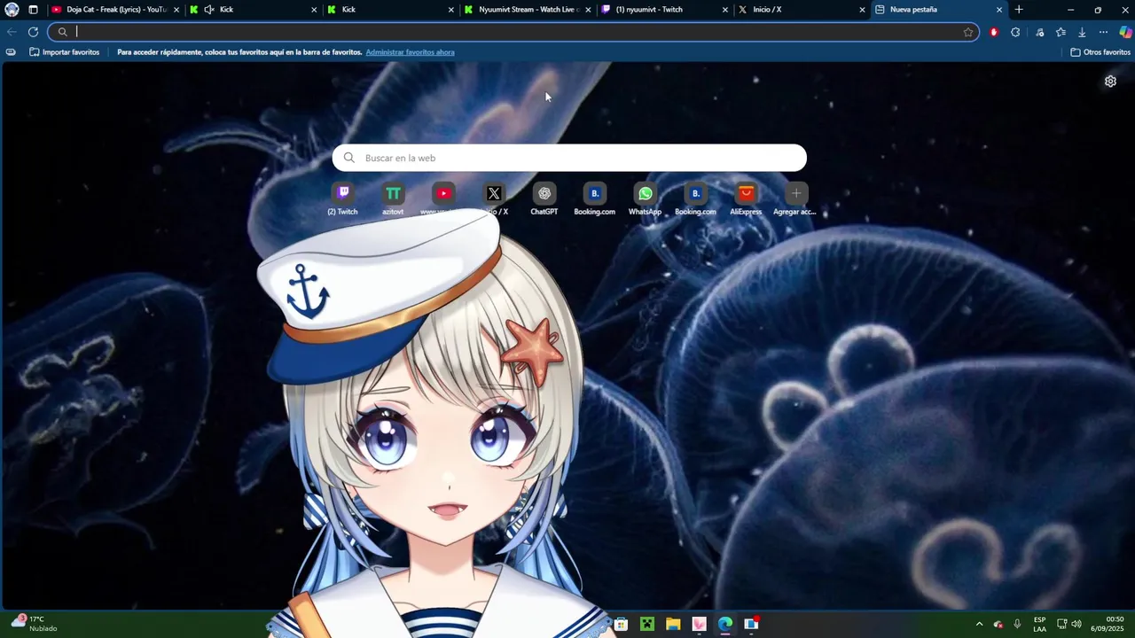This screenshot has height=638, width=1135.
Task: Open the Twitch shortcut tile
Action: 343,199
